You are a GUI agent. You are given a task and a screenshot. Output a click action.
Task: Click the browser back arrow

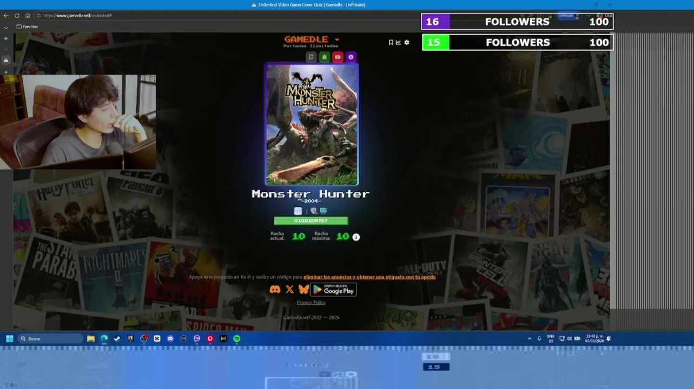click(x=6, y=16)
